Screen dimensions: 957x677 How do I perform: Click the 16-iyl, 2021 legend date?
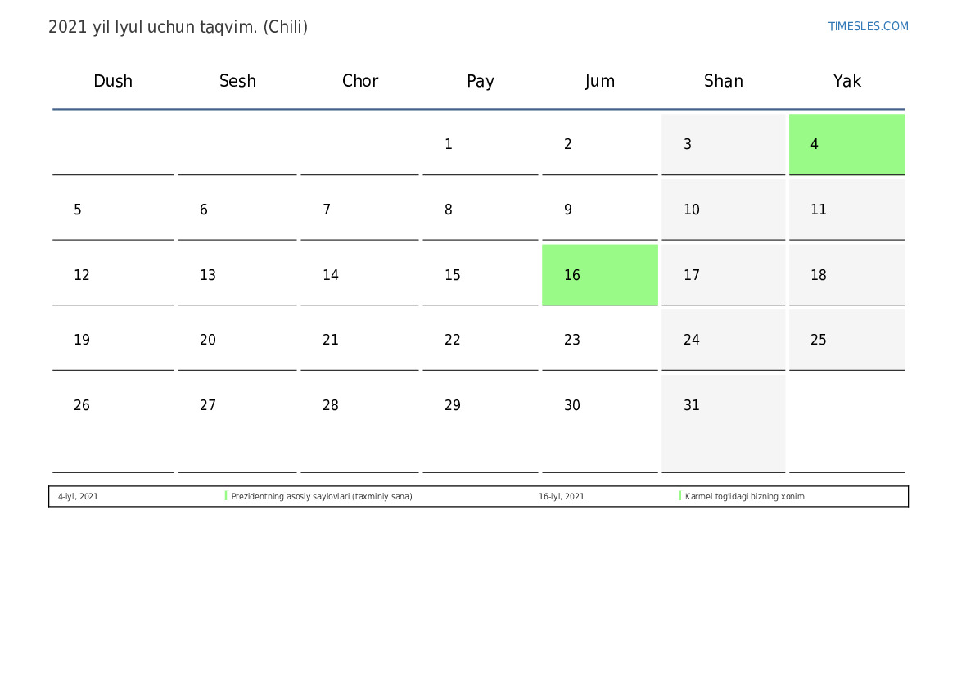tap(562, 497)
